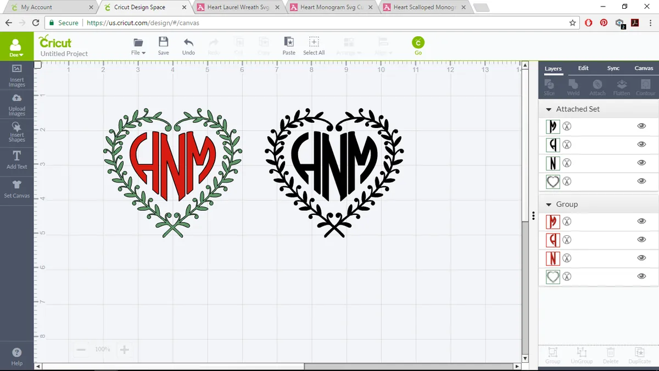Zoom out with the minus button

coord(81,350)
